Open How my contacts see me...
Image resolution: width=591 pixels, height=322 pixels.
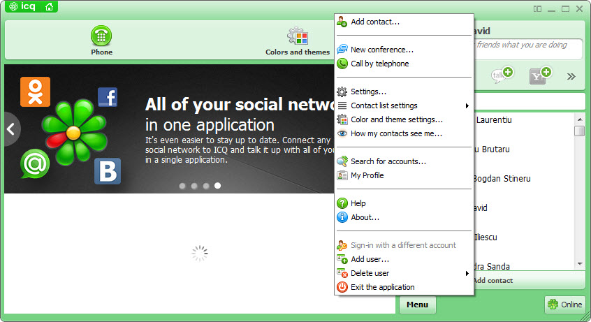point(404,133)
